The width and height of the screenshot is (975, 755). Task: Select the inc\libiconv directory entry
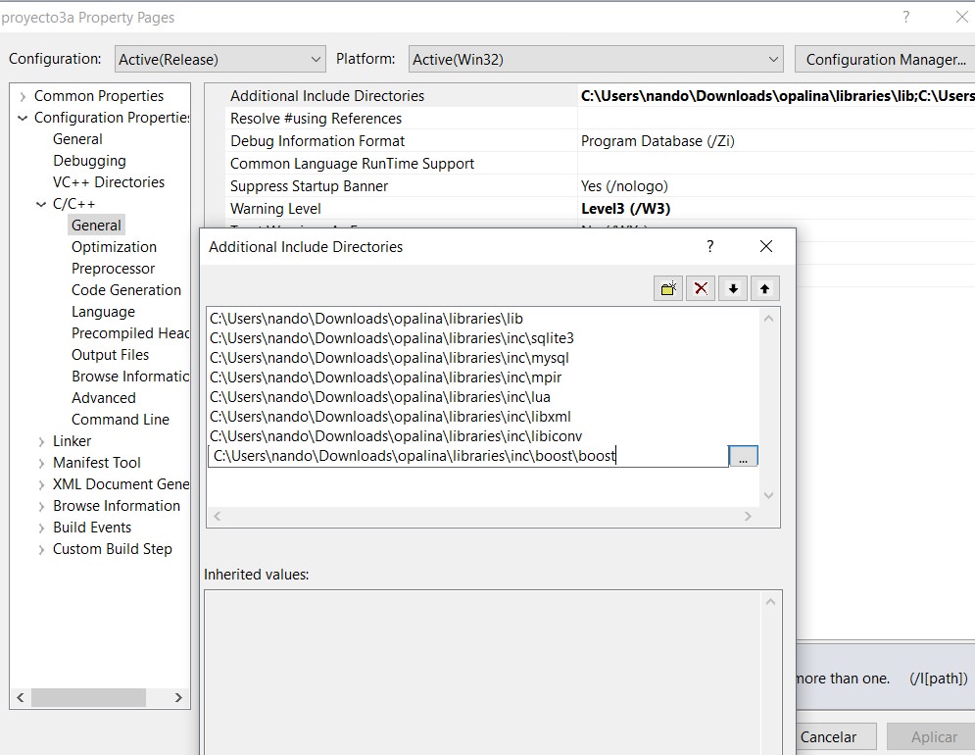pyautogui.click(x=396, y=436)
